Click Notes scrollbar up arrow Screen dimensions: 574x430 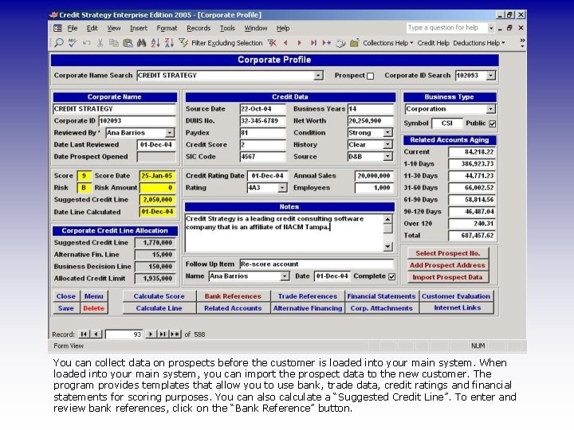(387, 219)
